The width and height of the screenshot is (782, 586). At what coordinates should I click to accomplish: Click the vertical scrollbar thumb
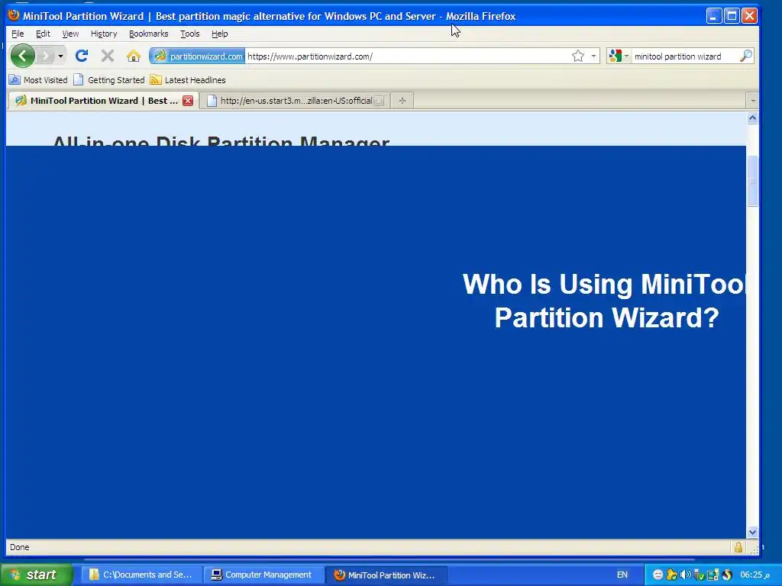(752, 180)
